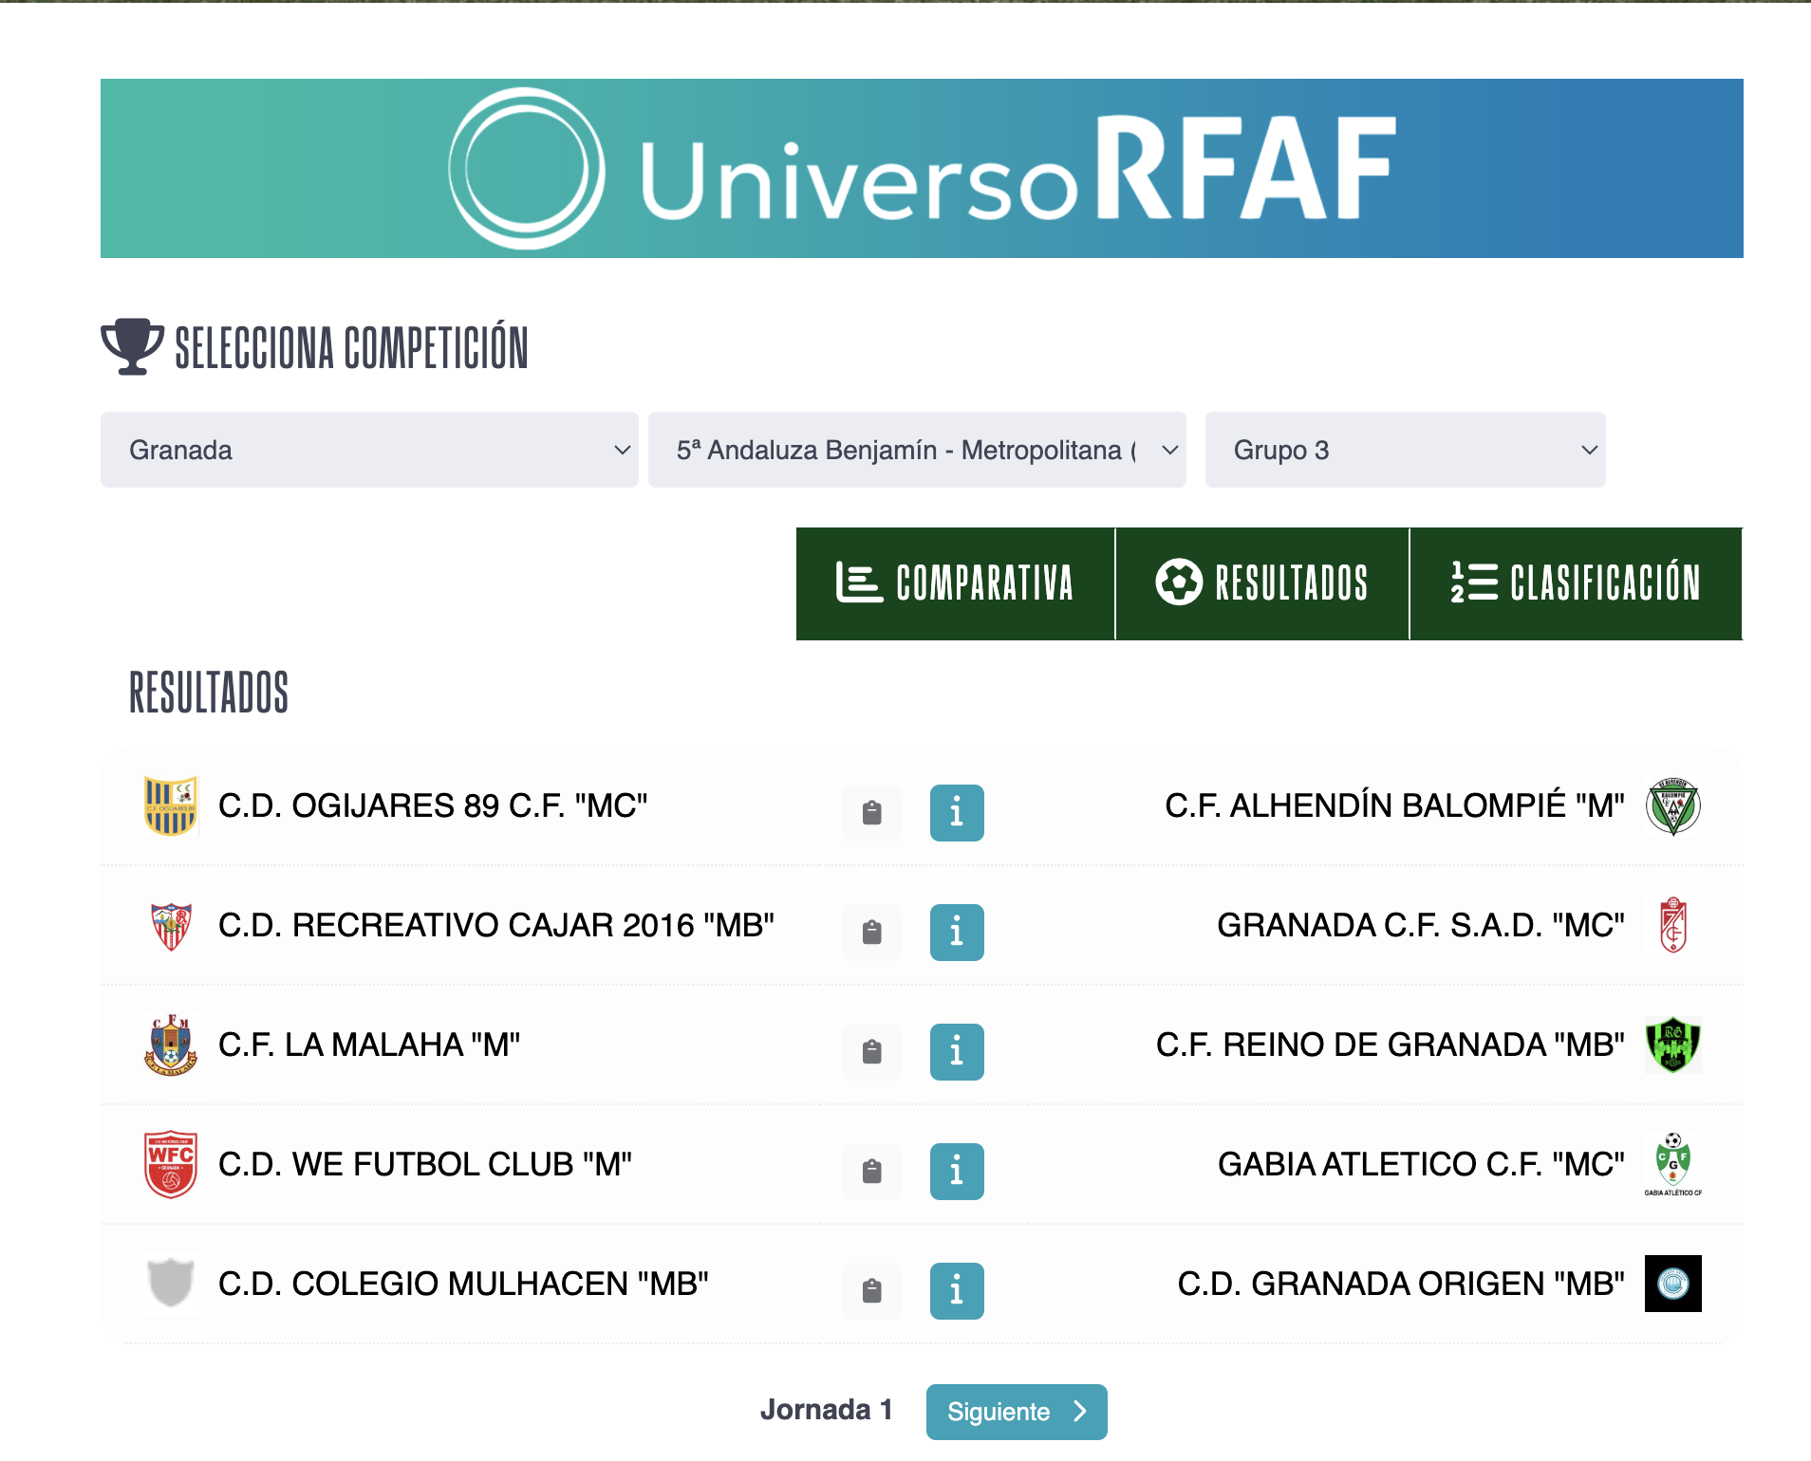Click info icon for Recreativo Cajar match
The height and width of the screenshot is (1461, 1811).
tap(956, 932)
